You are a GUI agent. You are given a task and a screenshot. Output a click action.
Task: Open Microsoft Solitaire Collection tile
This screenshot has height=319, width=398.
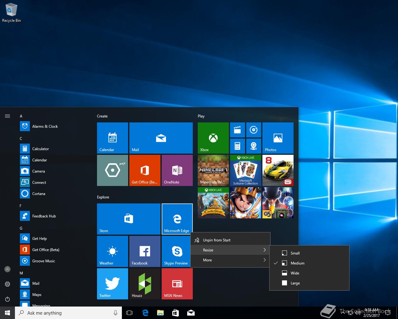246,170
